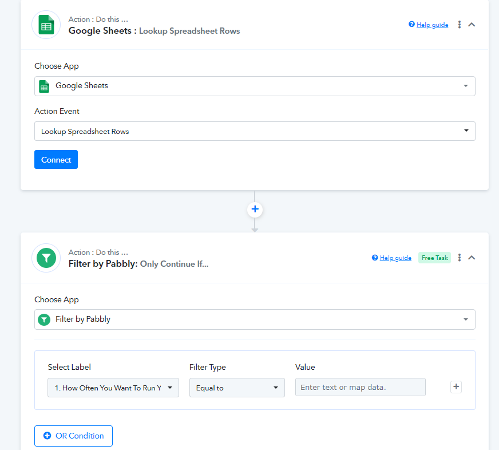Click the OR Condition button
Screen dimensions: 499x450
73,436
